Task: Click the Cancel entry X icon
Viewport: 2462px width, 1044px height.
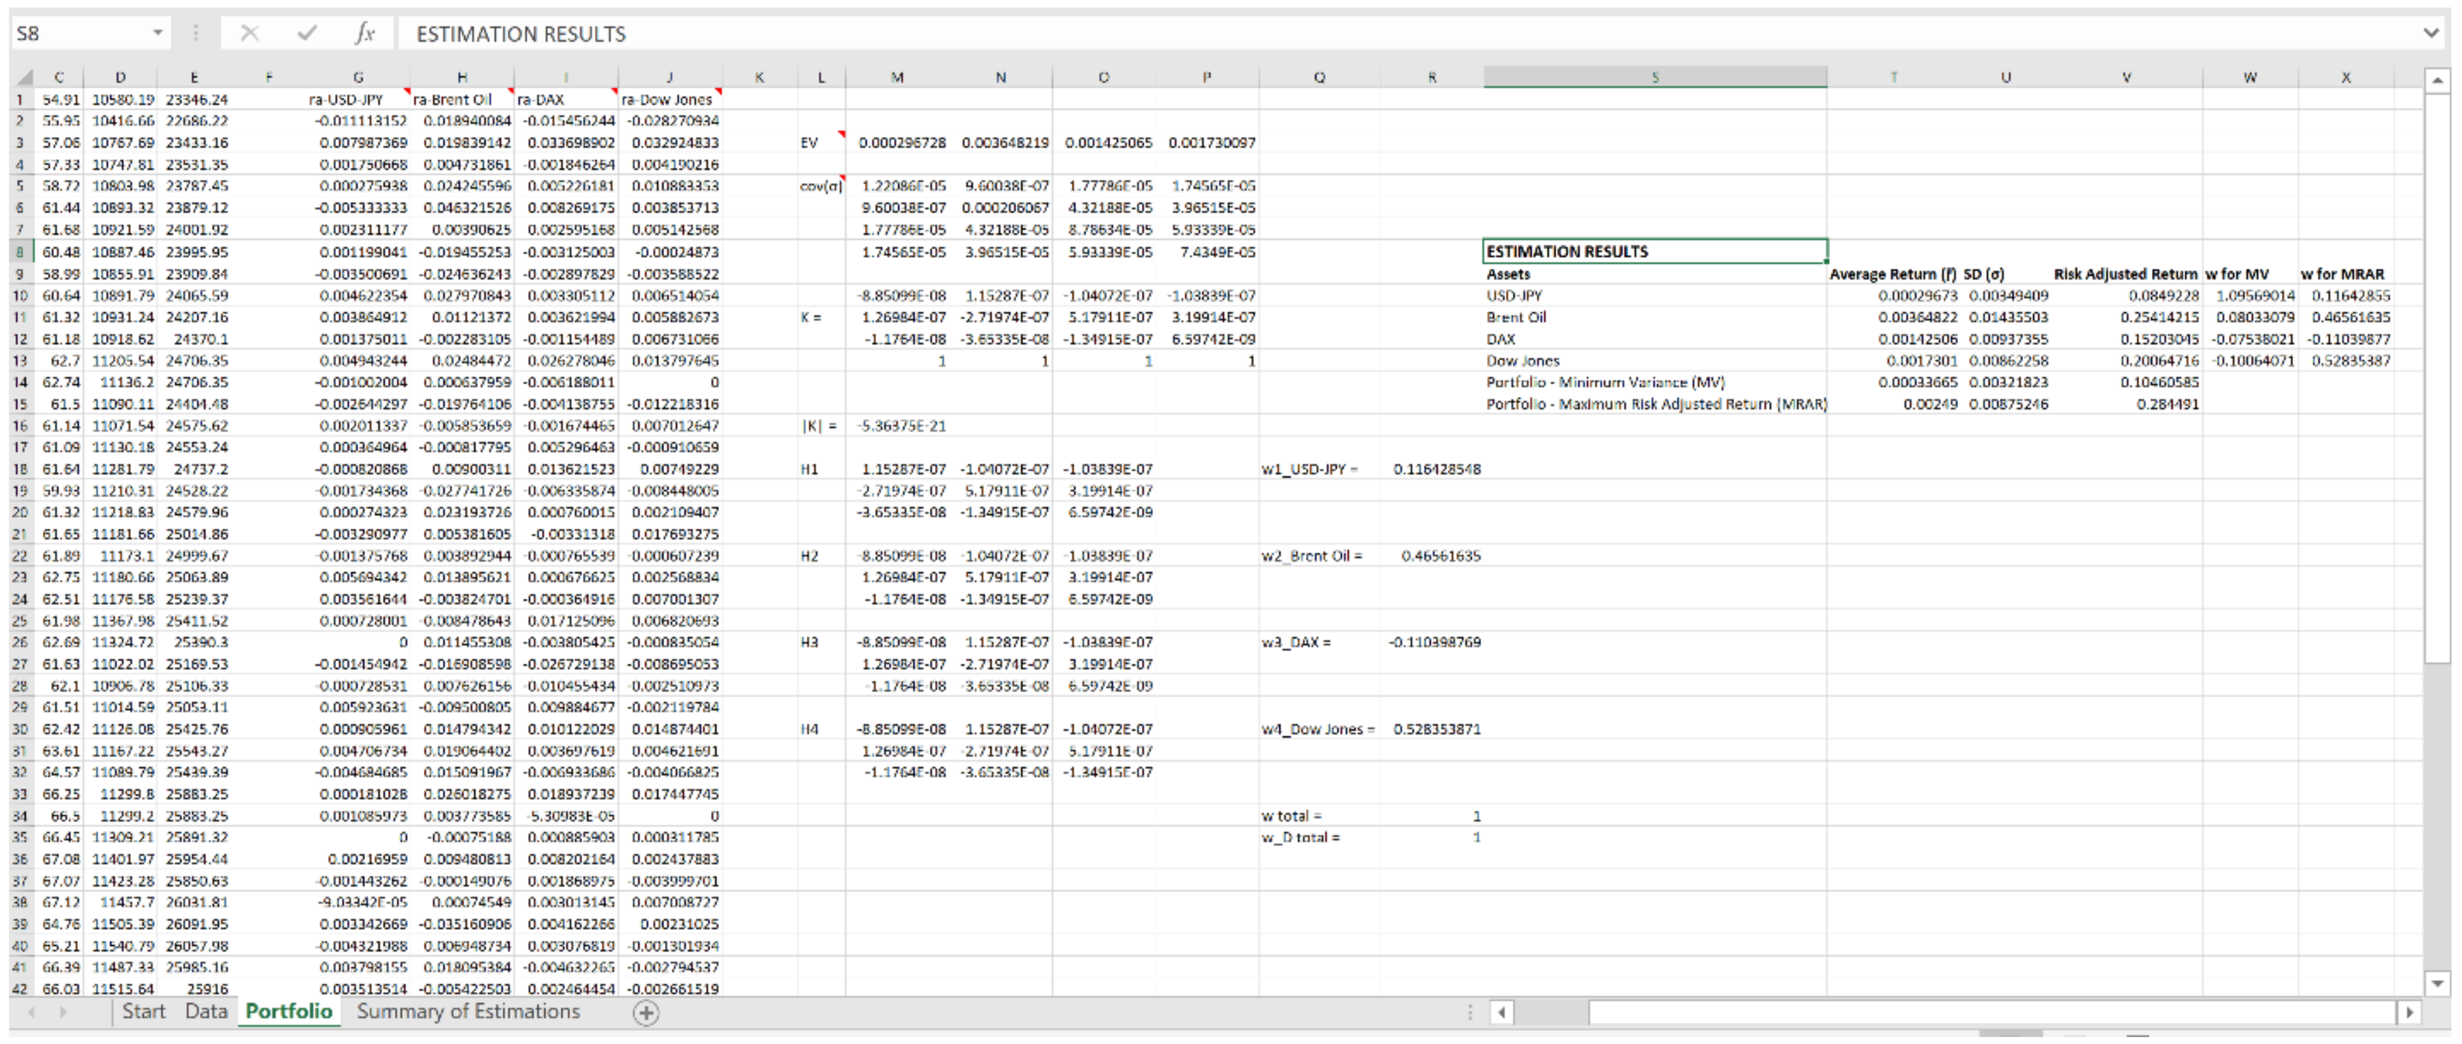Action: (x=249, y=33)
